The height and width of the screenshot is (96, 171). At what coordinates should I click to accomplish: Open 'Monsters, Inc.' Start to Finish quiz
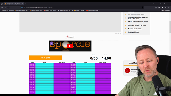tap(137, 25)
